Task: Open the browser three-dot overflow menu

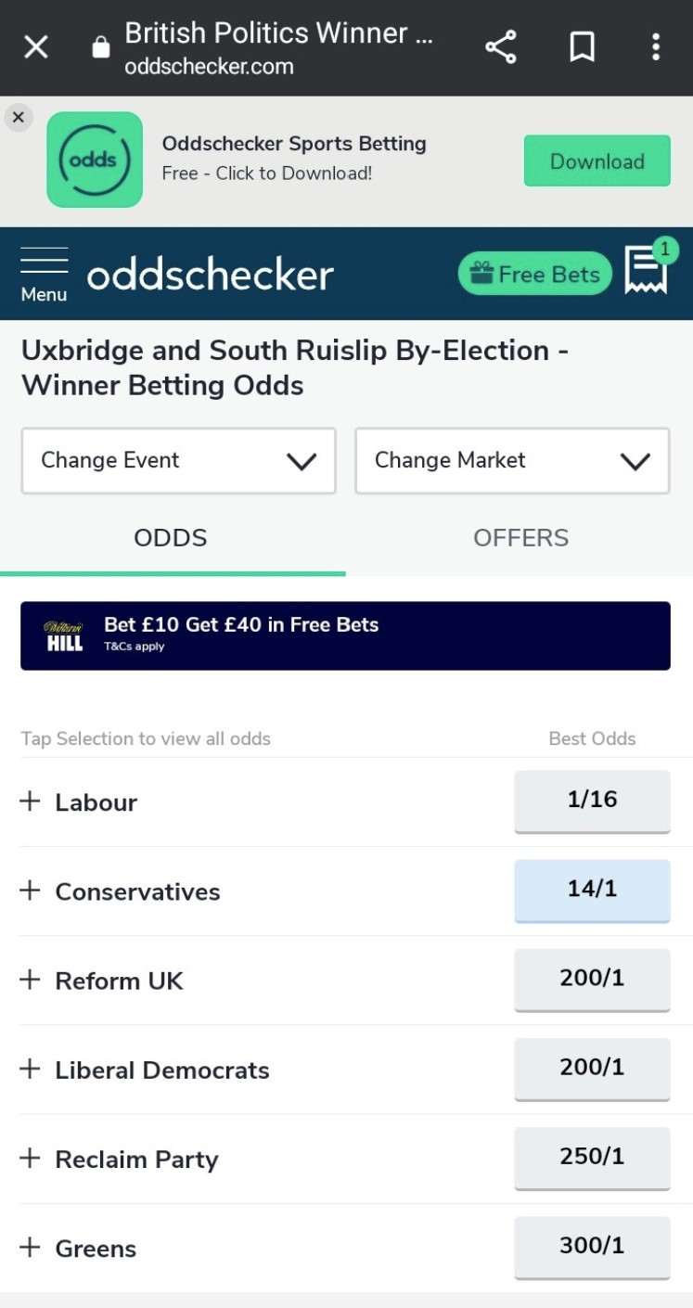Action: click(656, 47)
